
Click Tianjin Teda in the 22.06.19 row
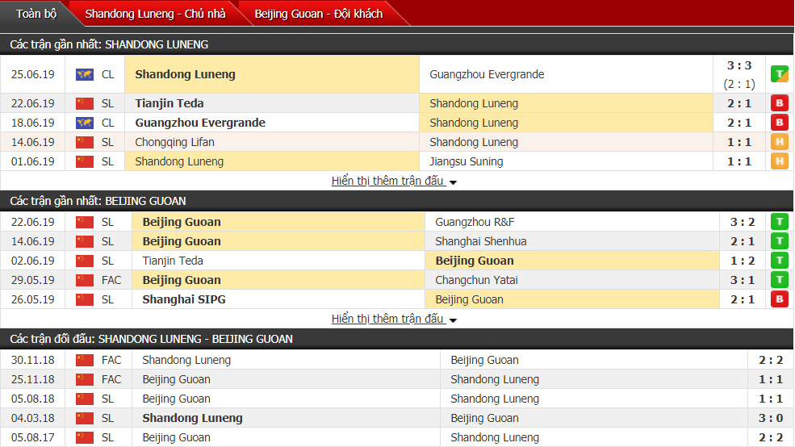169,103
